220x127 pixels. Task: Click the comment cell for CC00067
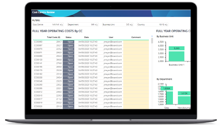(136, 45)
